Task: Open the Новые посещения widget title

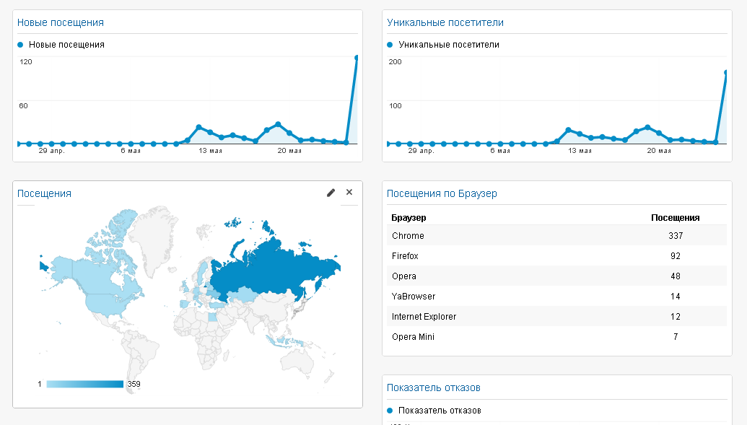Action: (x=61, y=22)
